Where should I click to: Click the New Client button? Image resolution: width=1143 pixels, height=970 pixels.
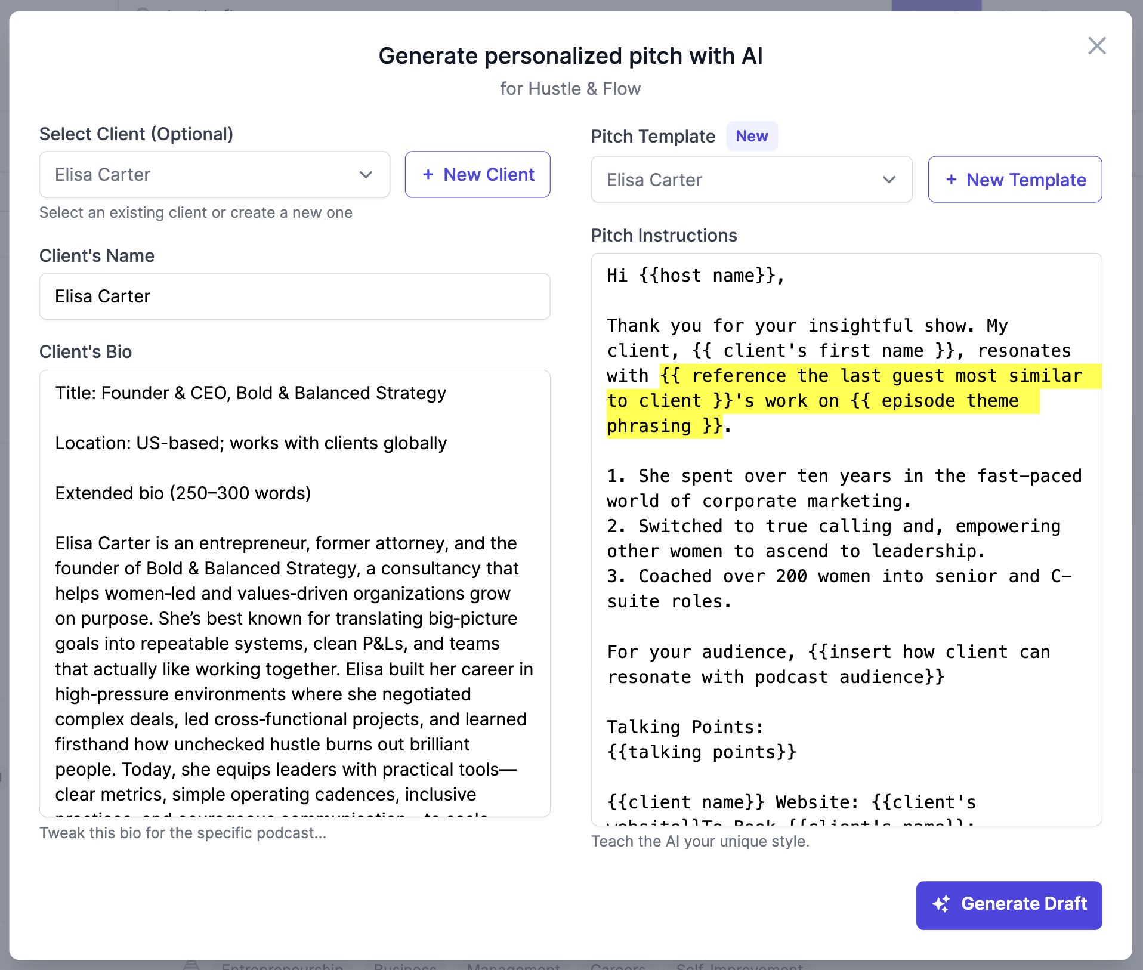(x=477, y=174)
